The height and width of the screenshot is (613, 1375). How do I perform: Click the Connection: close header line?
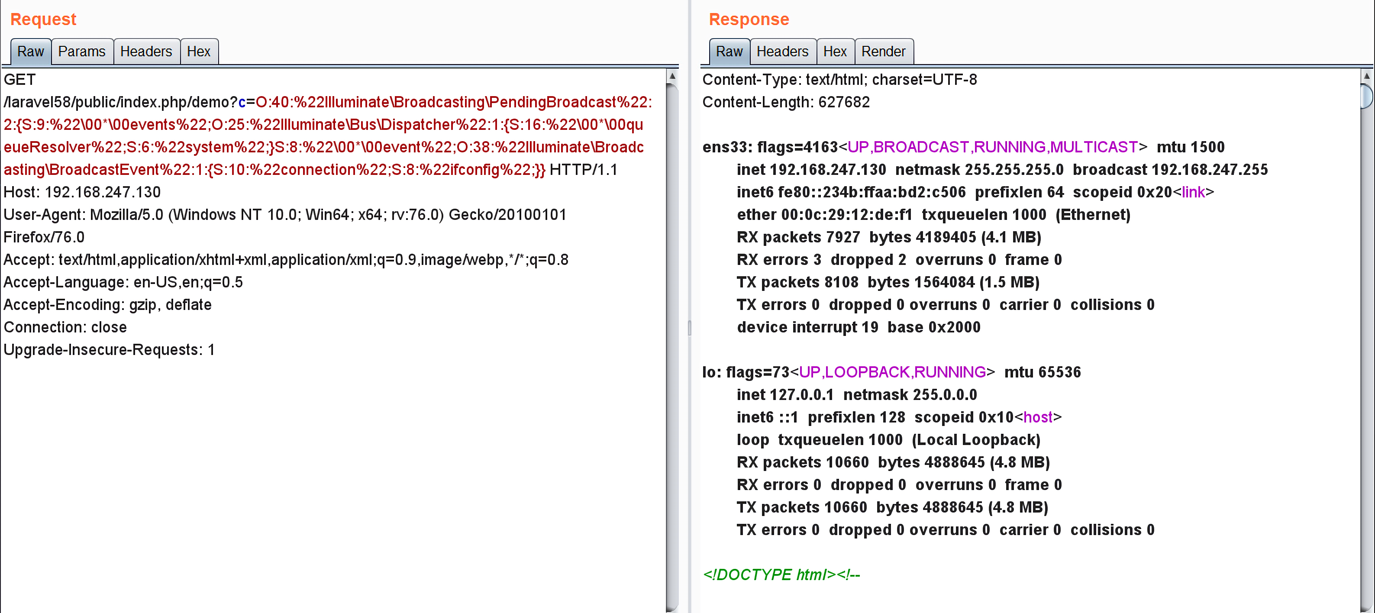pos(66,327)
